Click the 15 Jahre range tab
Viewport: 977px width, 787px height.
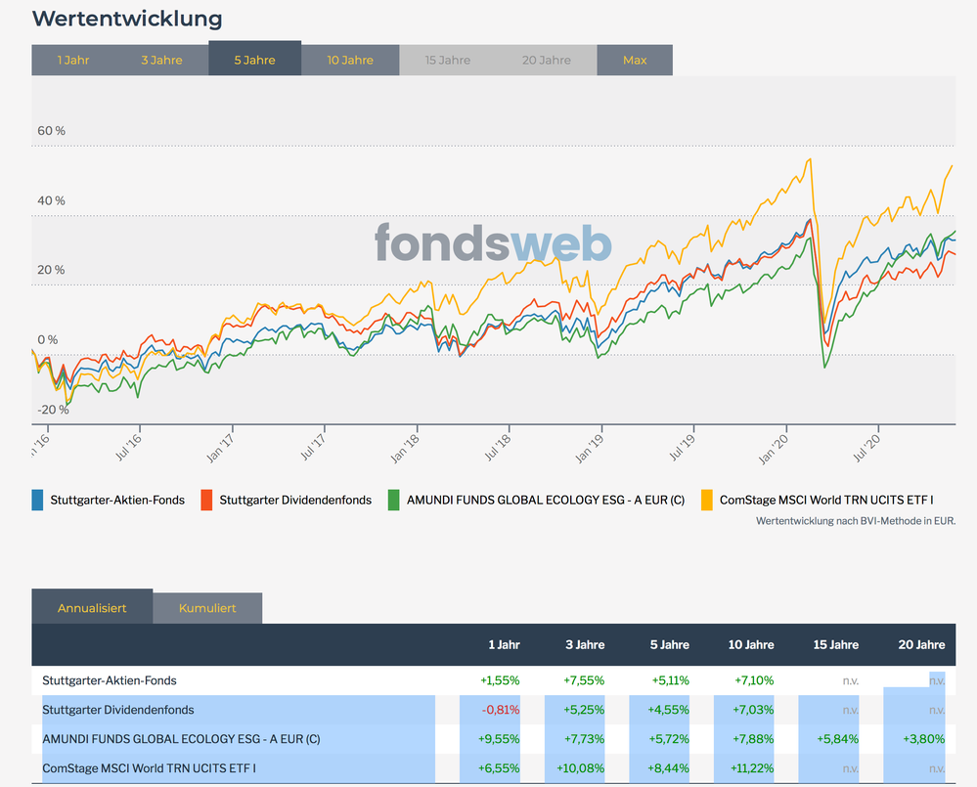click(448, 60)
